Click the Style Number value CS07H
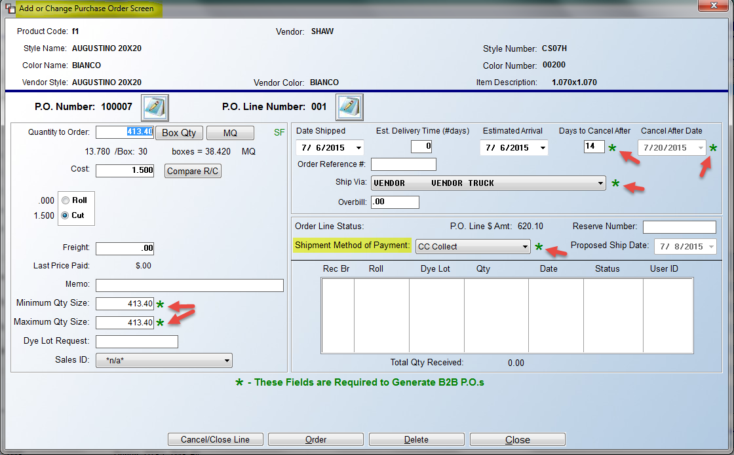The width and height of the screenshot is (734, 455). click(554, 48)
